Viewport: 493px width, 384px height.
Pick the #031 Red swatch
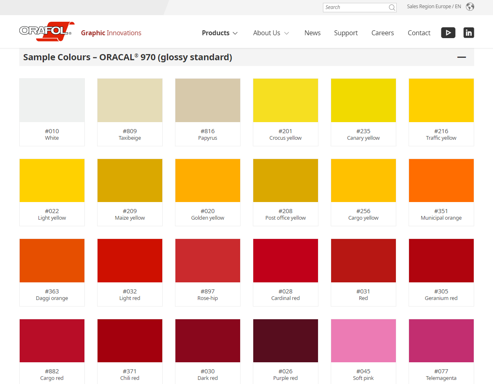[x=364, y=273]
